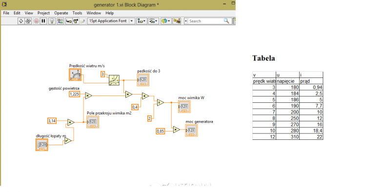This screenshot has height=192, width=366.
Task: Select the power-of-x function node
Action: click(x=114, y=80)
